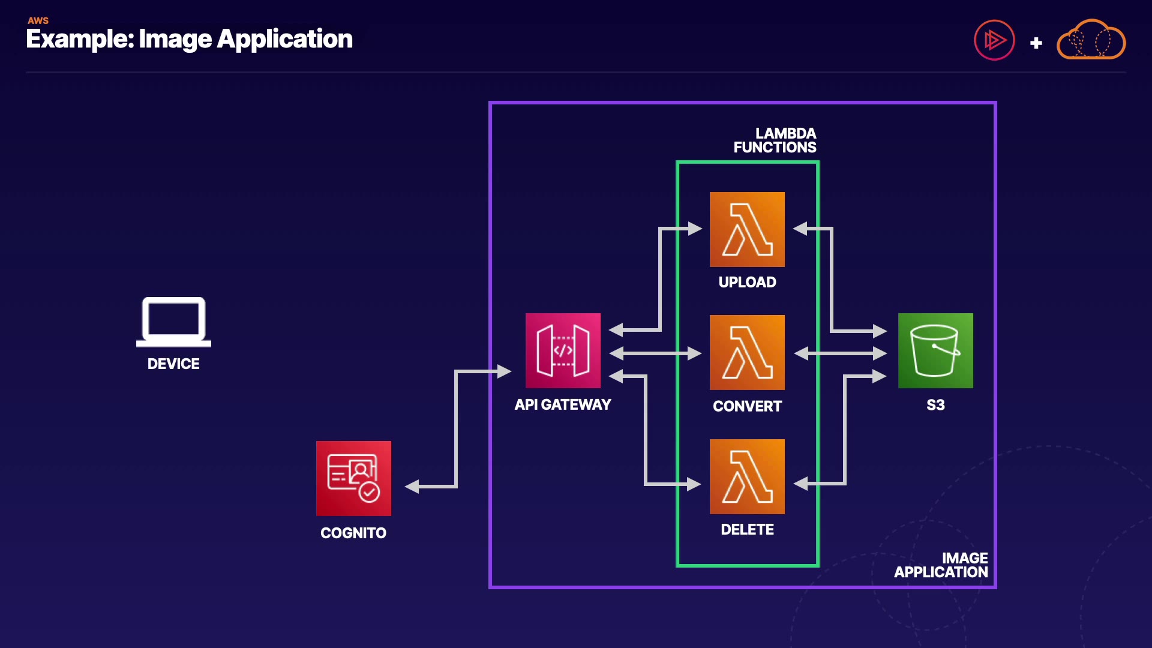Click the slide title Example: Image Application
The height and width of the screenshot is (648, 1152).
189,39
